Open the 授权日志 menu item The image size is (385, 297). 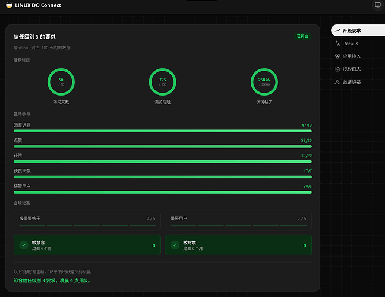pos(358,69)
